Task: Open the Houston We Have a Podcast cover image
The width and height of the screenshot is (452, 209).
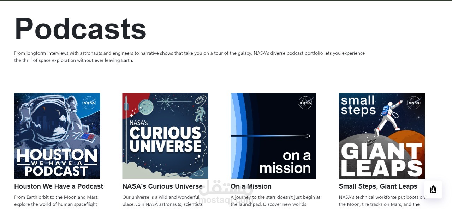Action: [57, 136]
